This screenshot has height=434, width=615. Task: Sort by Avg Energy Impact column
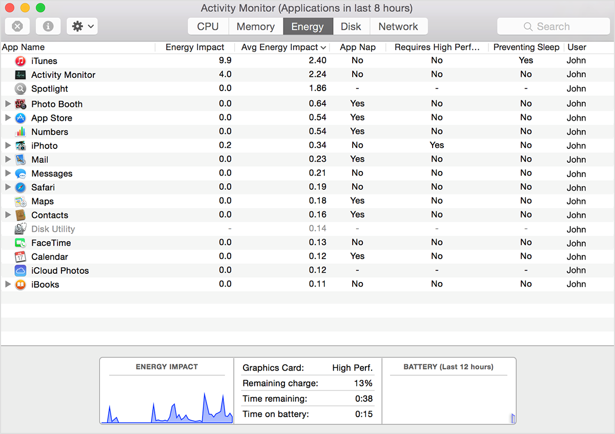point(283,47)
